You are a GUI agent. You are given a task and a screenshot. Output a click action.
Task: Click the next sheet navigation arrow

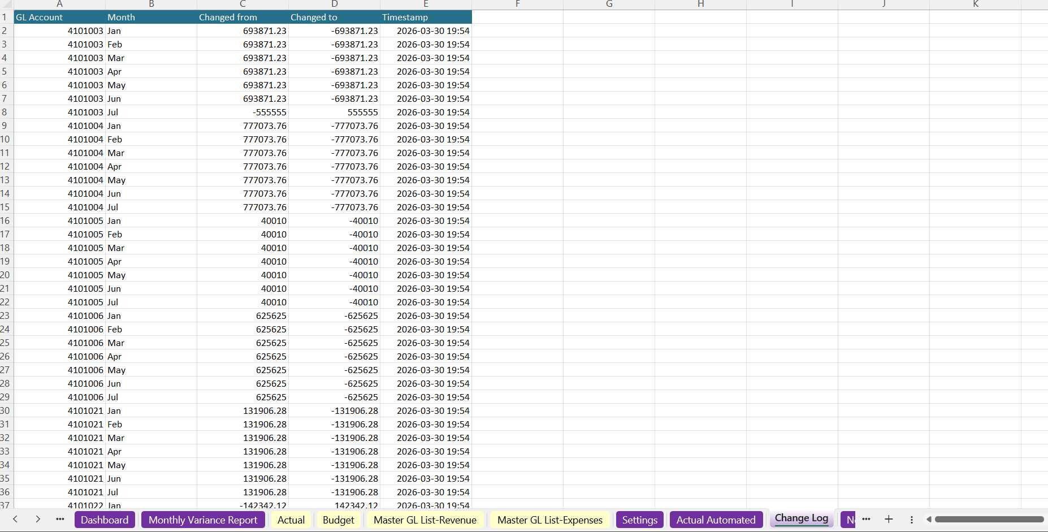37,519
